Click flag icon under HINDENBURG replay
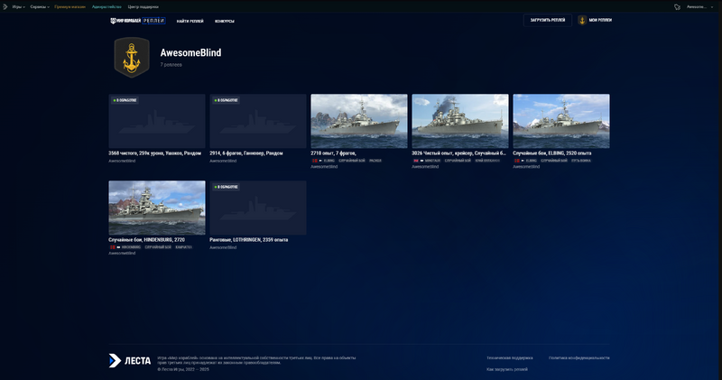The height and width of the screenshot is (380, 722). click(113, 247)
